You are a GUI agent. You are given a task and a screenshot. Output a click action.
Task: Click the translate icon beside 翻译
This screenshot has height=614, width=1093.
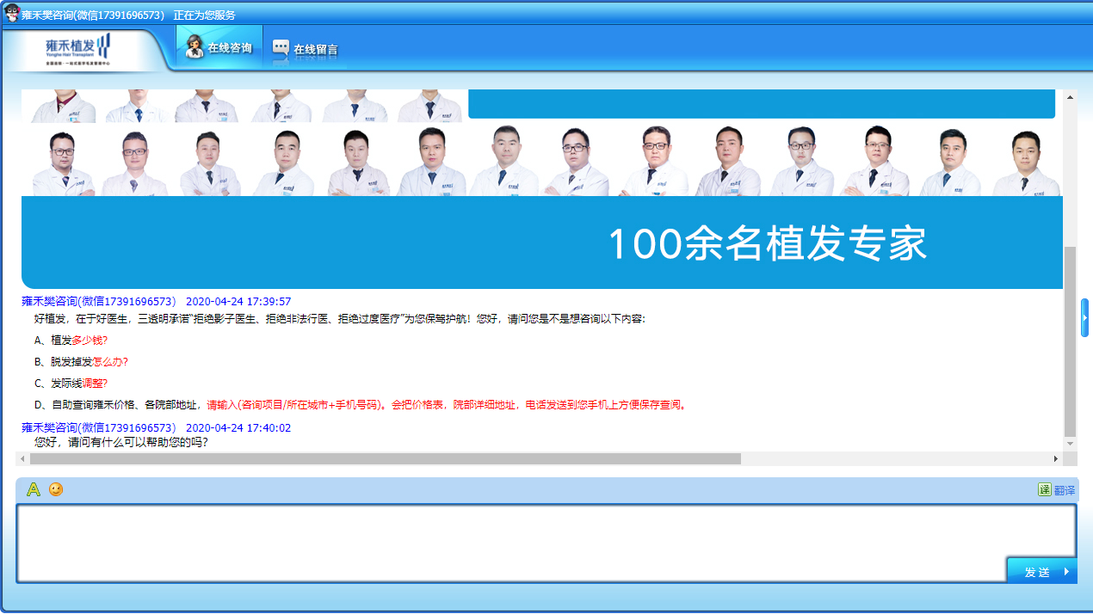1044,490
